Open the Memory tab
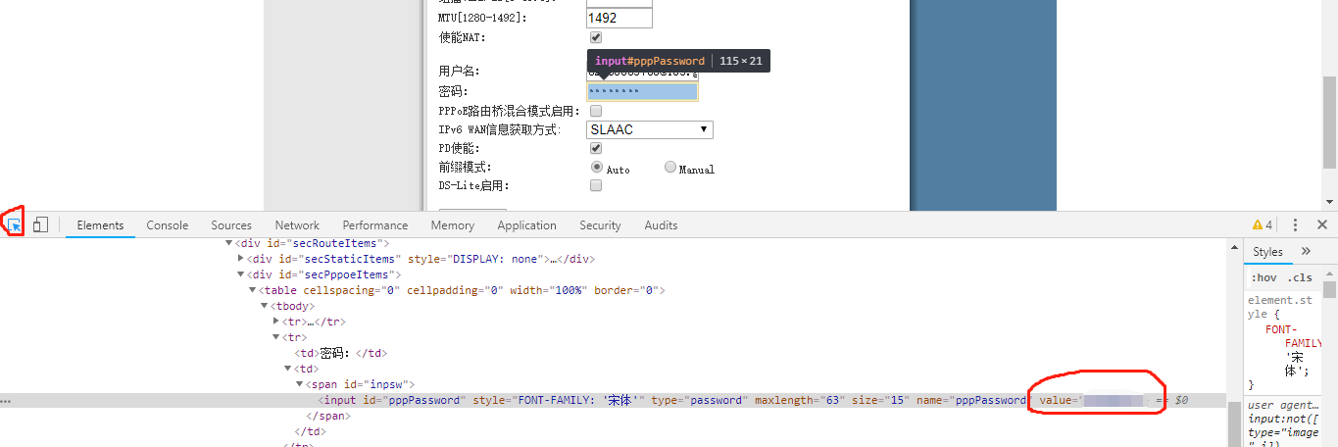This screenshot has width=1338, height=447. coord(453,224)
